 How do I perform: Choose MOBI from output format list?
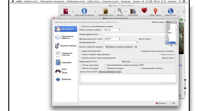coord(170,27)
